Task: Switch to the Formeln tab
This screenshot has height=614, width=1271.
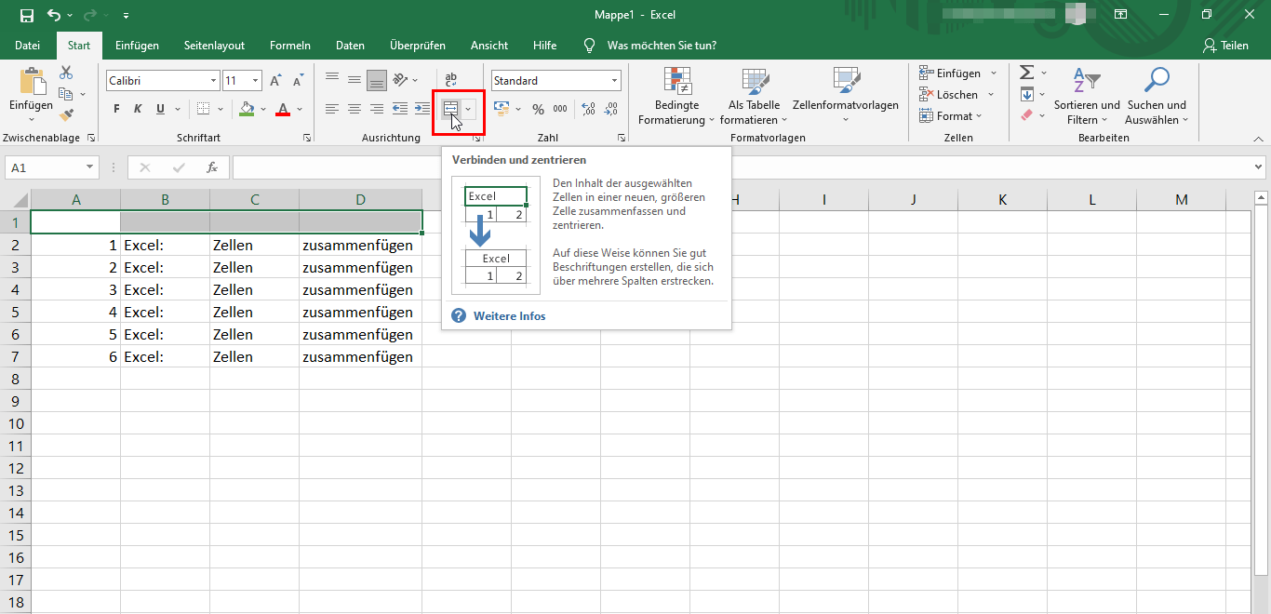Action: (290, 45)
